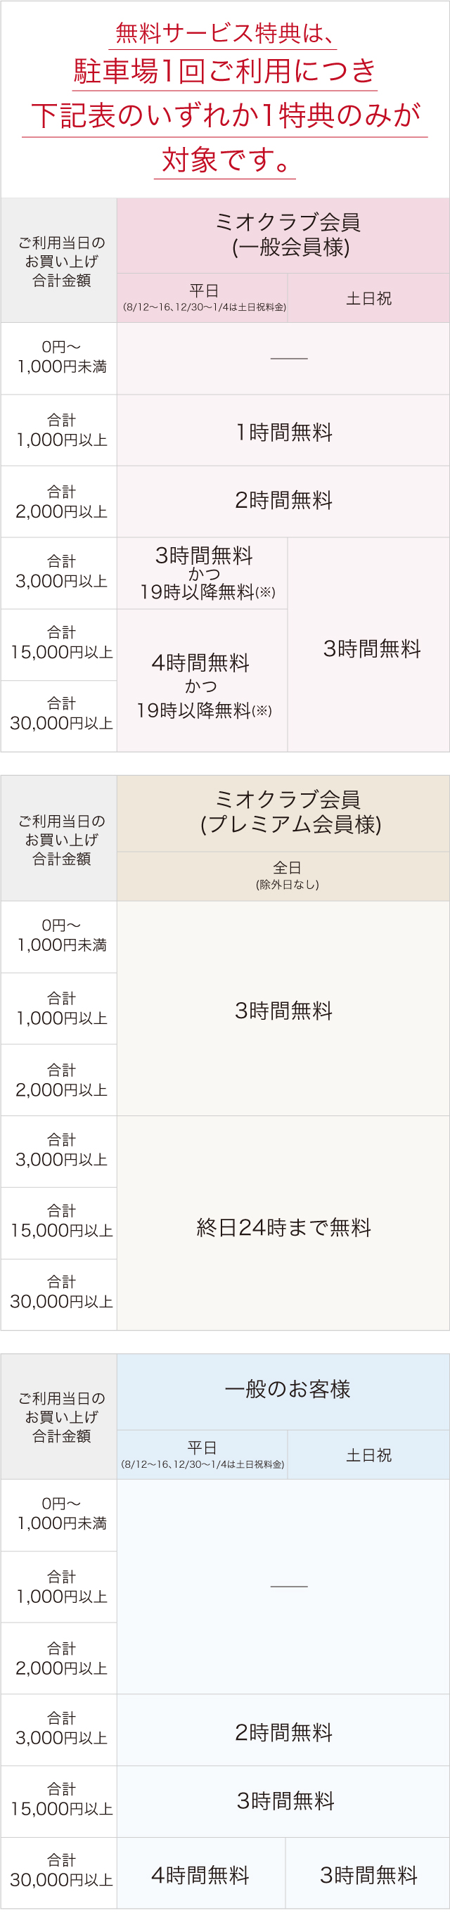Click 土日祝 header in the 一般会員様 table
The height and width of the screenshot is (1913, 450).
pos(368,297)
